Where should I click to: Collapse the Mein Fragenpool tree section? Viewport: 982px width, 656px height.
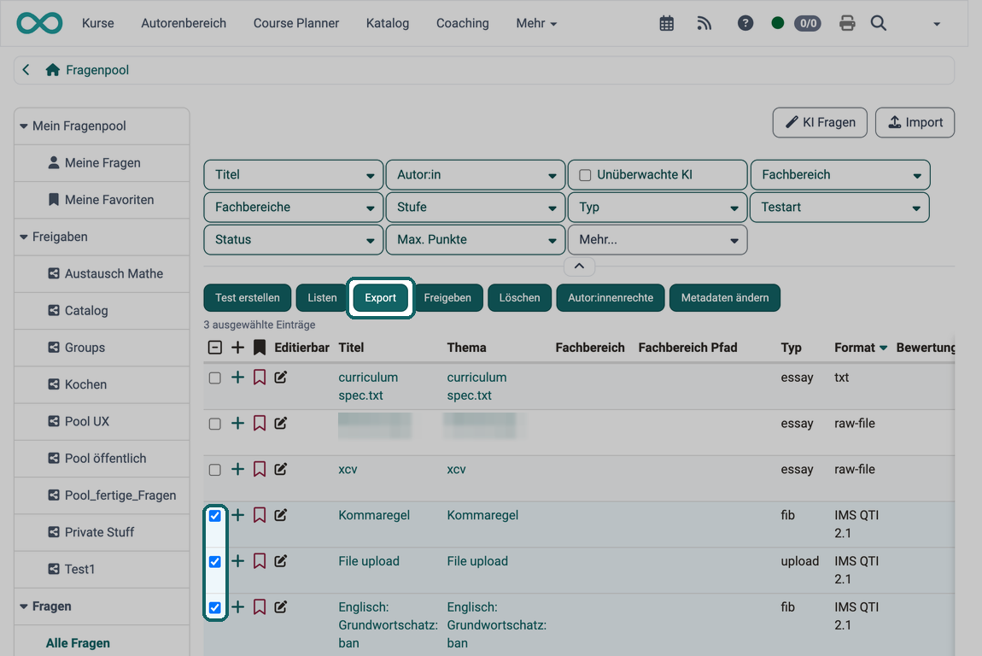(24, 126)
